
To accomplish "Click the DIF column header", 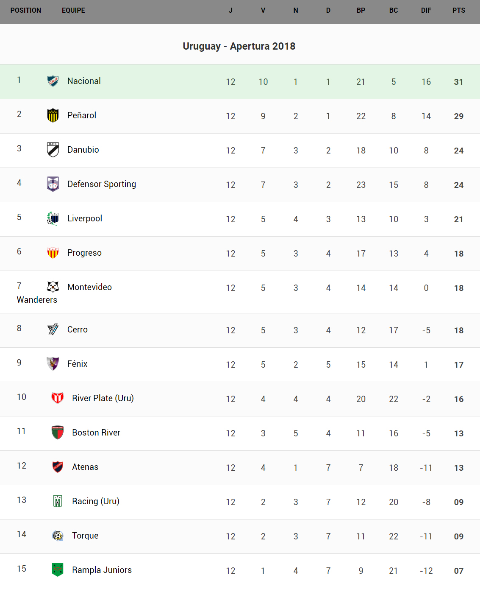I will click(x=426, y=10).
